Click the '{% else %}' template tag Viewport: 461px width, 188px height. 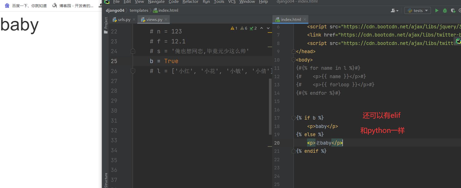(310, 134)
